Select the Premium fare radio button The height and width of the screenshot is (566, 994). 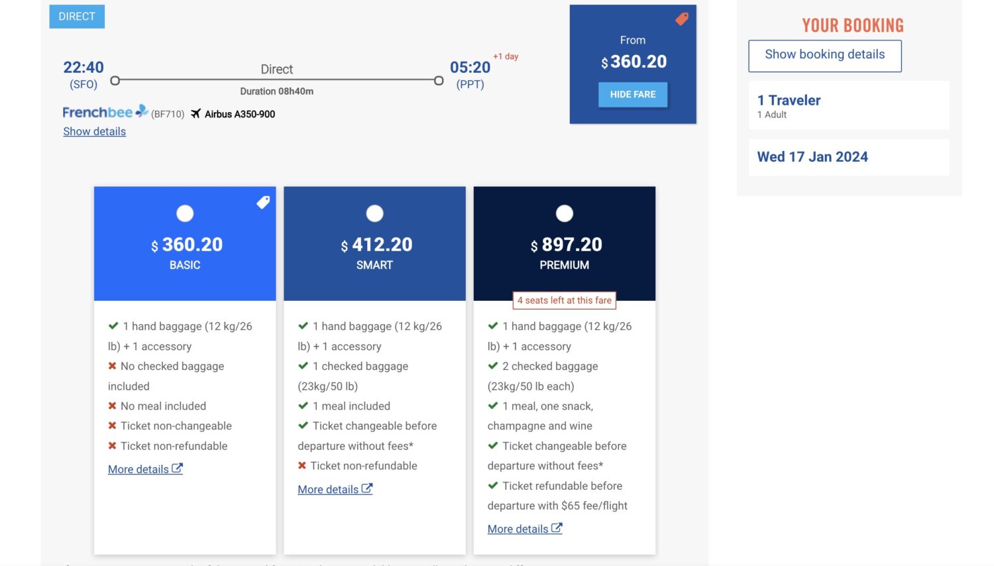pyautogui.click(x=564, y=213)
